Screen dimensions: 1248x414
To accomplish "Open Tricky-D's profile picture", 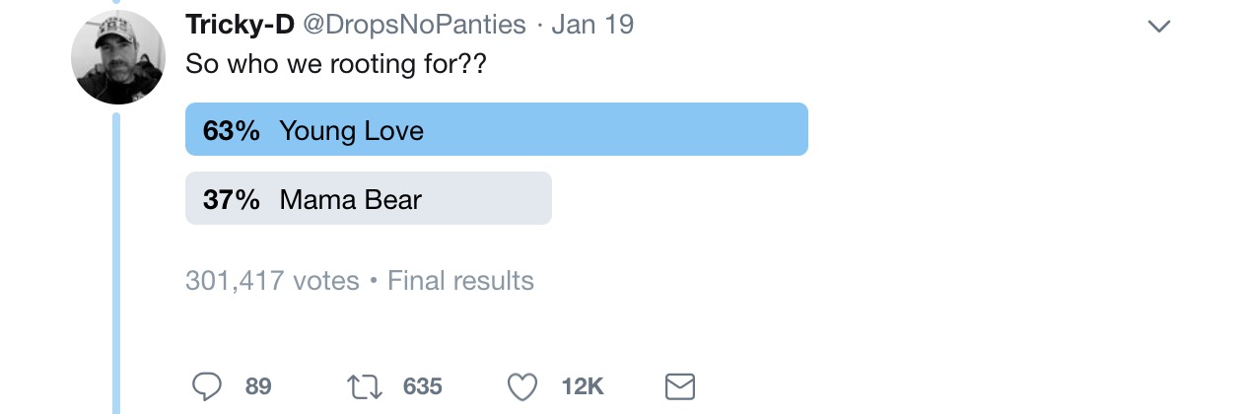I will tap(118, 57).
